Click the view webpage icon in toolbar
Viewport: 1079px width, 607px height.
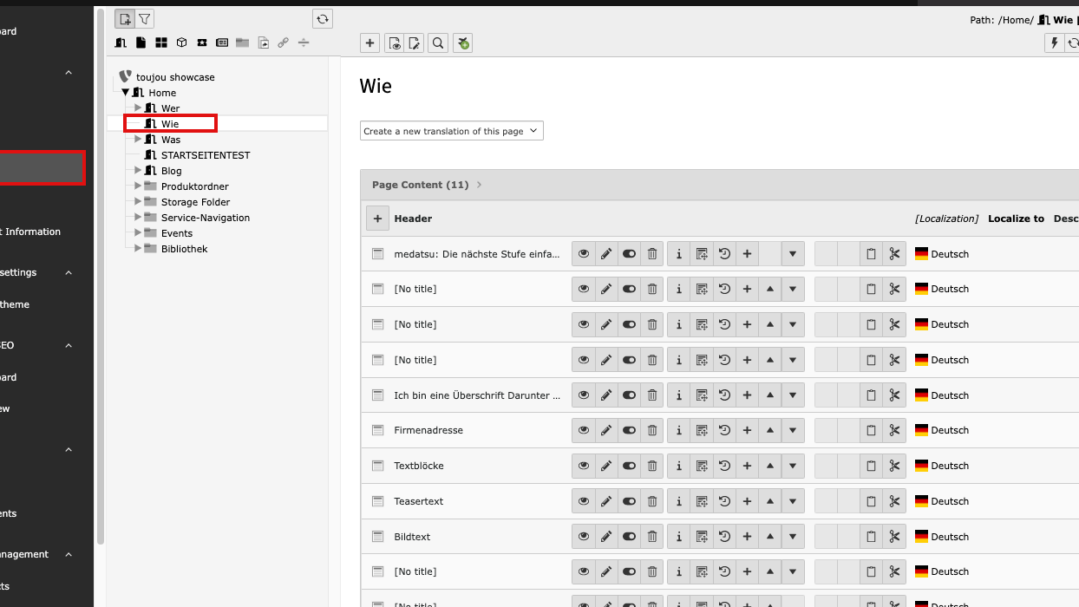(x=395, y=43)
